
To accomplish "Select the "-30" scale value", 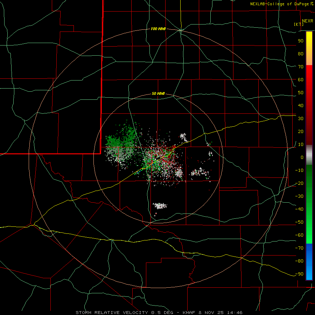I will point(299,196).
